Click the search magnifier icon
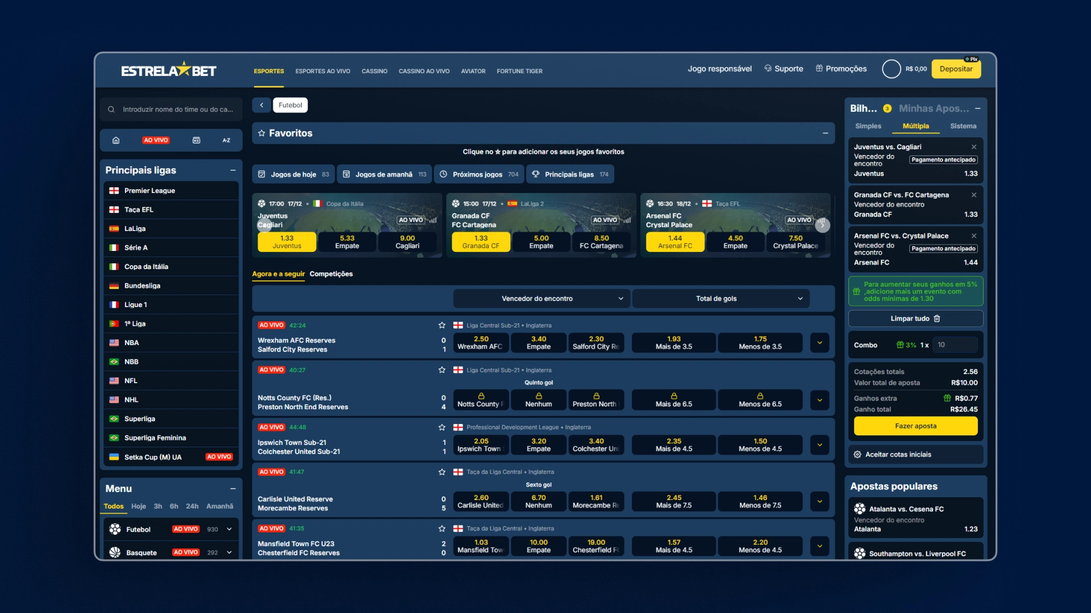Image resolution: width=1091 pixels, height=613 pixels. (x=111, y=110)
